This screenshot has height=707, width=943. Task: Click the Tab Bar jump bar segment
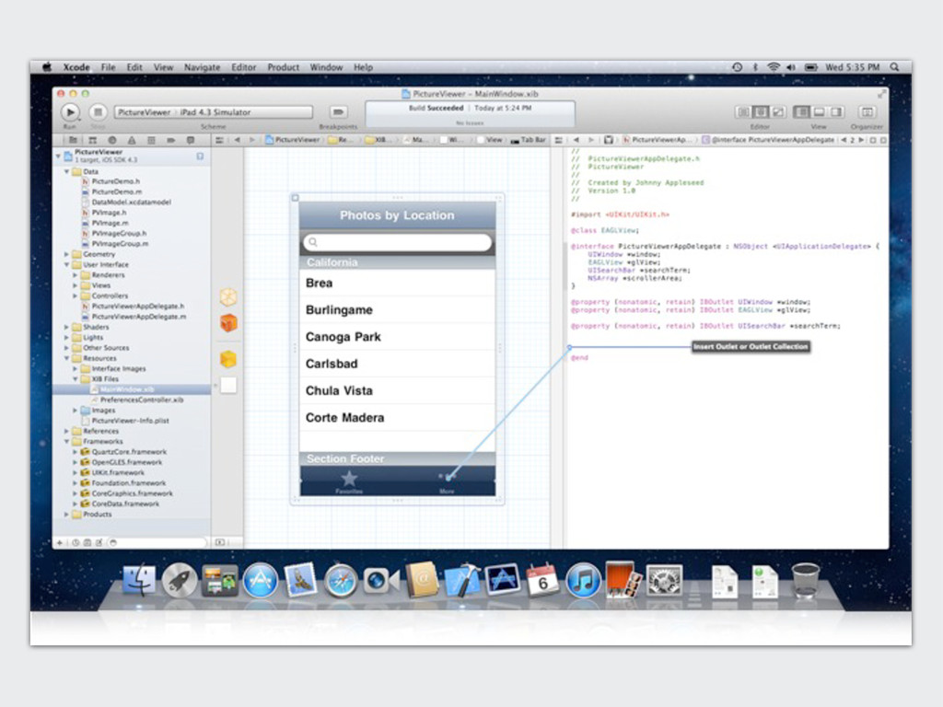(x=528, y=140)
